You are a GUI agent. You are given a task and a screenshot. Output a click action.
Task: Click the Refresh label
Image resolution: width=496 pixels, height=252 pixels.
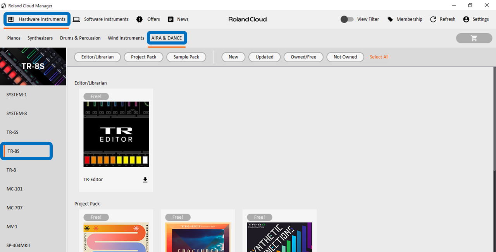448,19
